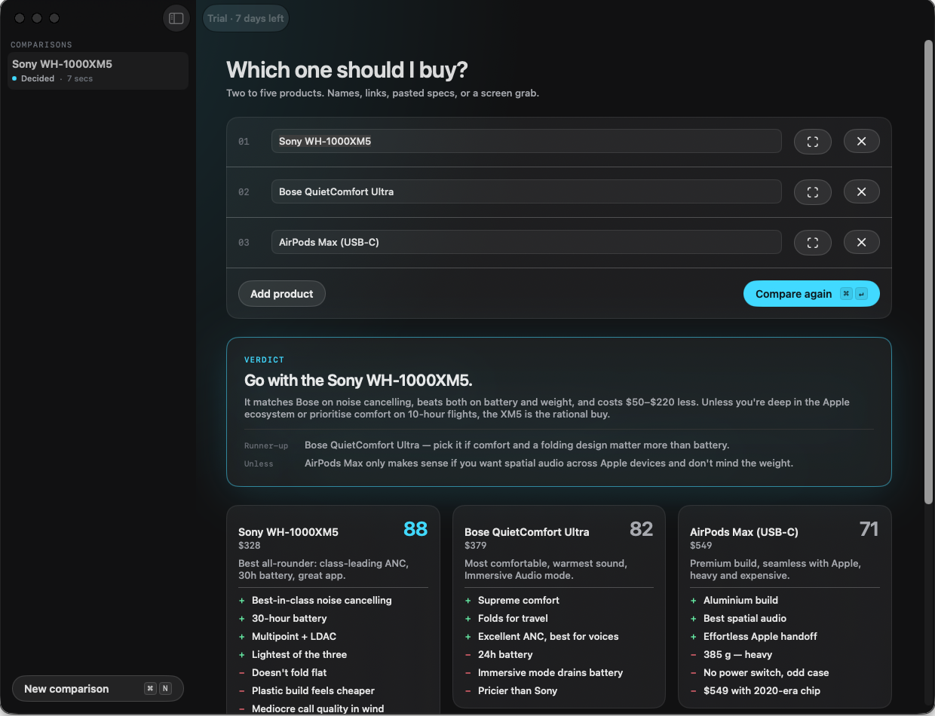Start a New comparison

98,689
